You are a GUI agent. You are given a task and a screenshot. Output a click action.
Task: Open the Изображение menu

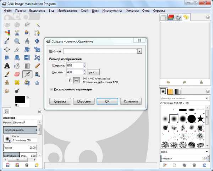67,11
